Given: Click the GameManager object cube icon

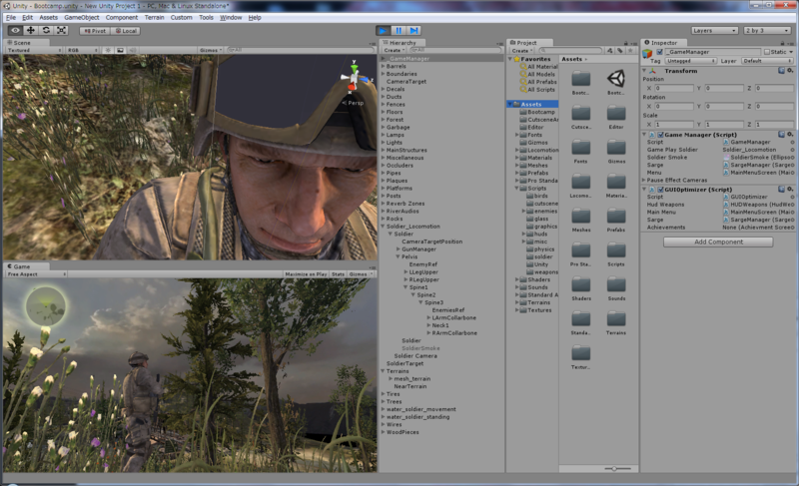Looking at the screenshot, I should click(647, 54).
